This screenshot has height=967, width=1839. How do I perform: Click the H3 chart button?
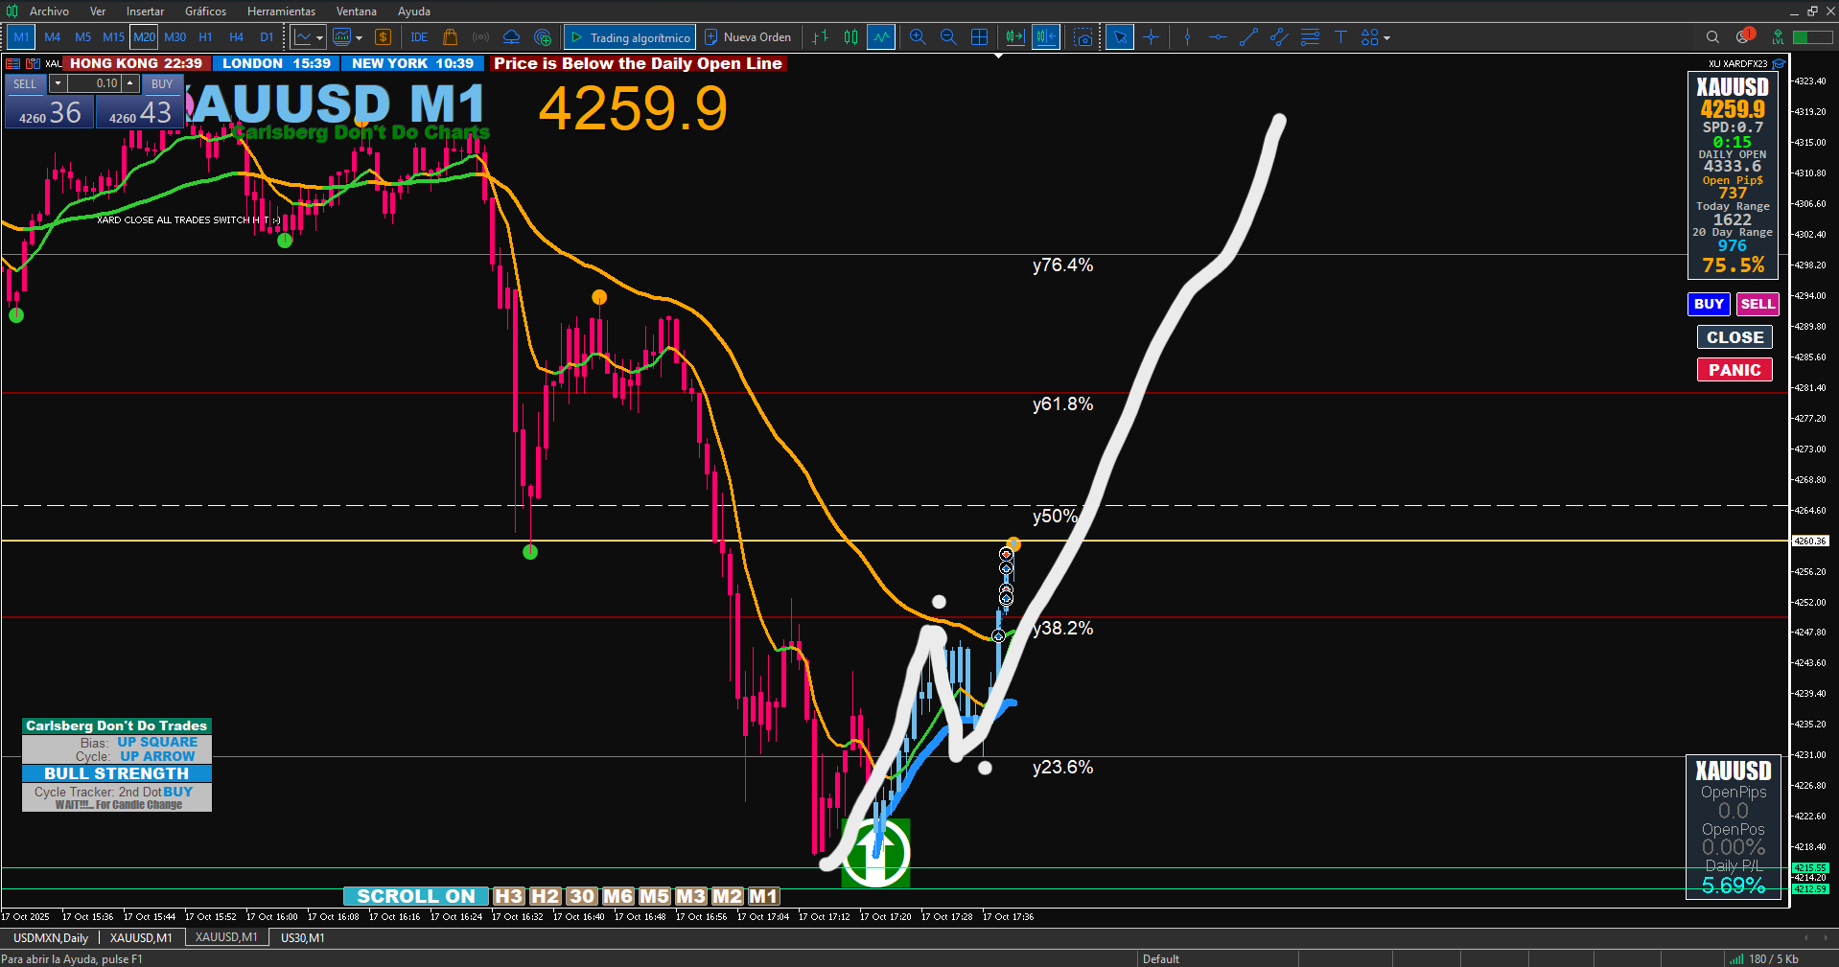509,896
